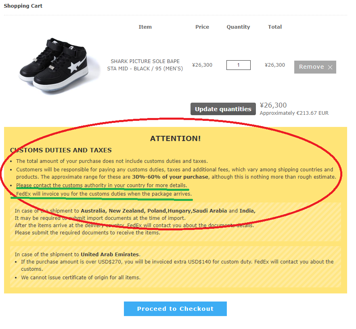
Task: Focus the quantity input field
Action: (239, 65)
